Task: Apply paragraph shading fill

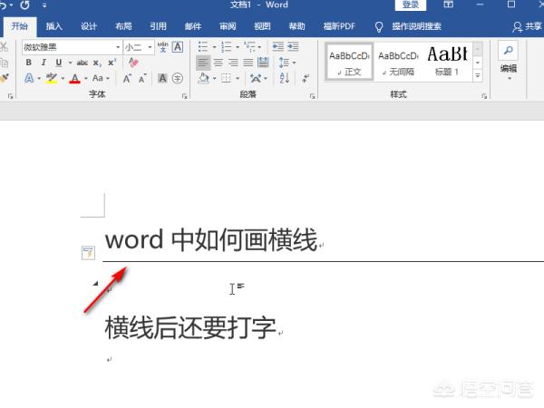Action: tap(203, 78)
